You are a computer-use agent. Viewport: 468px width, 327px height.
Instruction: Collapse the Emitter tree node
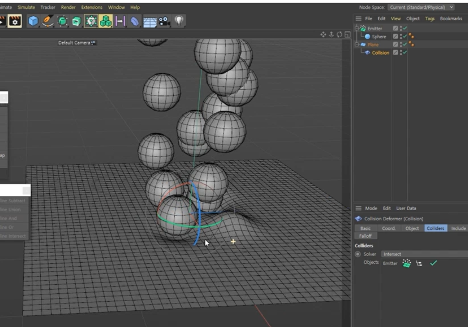tap(357, 28)
